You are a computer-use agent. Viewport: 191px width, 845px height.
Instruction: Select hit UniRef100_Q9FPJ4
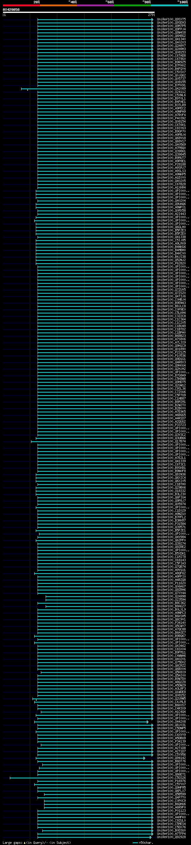point(171,29)
